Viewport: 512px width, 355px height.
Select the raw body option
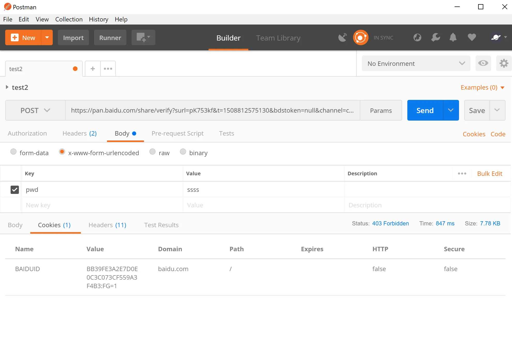point(152,152)
